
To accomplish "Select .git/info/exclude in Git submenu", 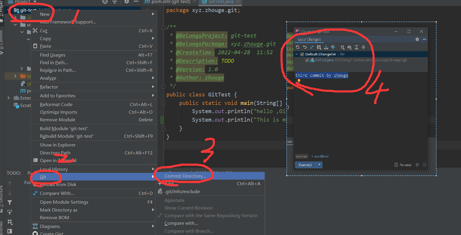I will click(210, 191).
